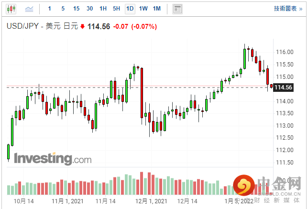Screen dimensions: 308x209
Task: Open the 技術圖表 technical chart link
Action: pos(285,9)
